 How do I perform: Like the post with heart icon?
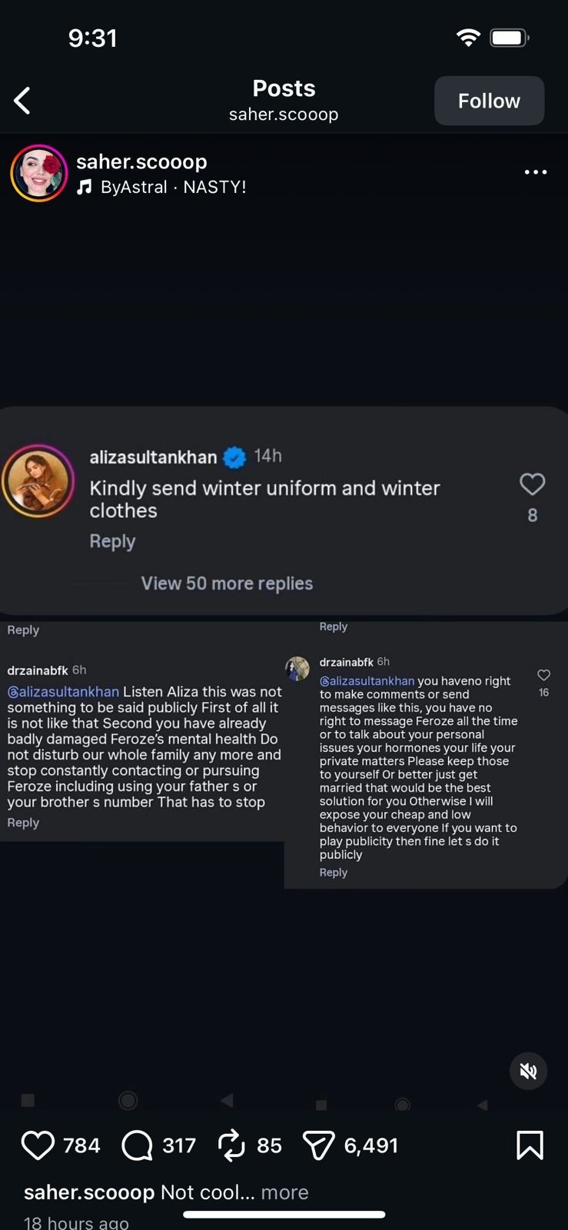[x=38, y=1145]
